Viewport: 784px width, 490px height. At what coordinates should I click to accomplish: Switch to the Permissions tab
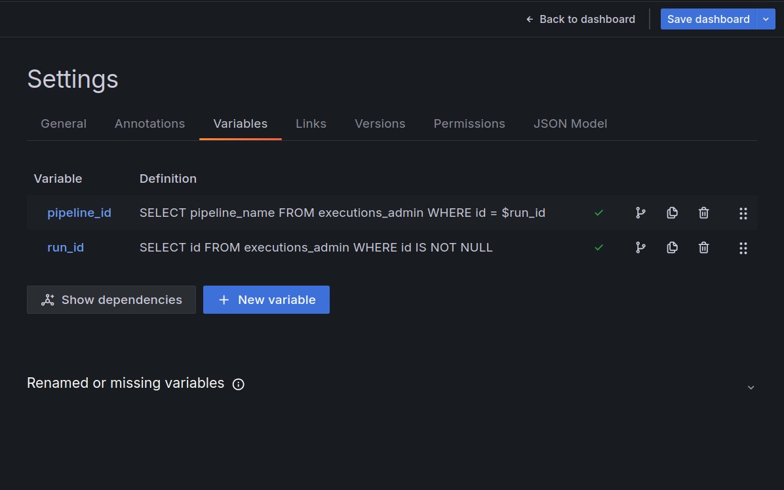click(x=469, y=124)
